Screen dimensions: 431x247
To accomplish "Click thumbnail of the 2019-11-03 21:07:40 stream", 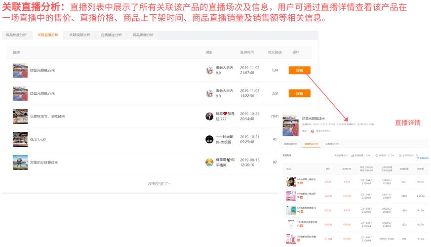I will [x=20, y=71].
